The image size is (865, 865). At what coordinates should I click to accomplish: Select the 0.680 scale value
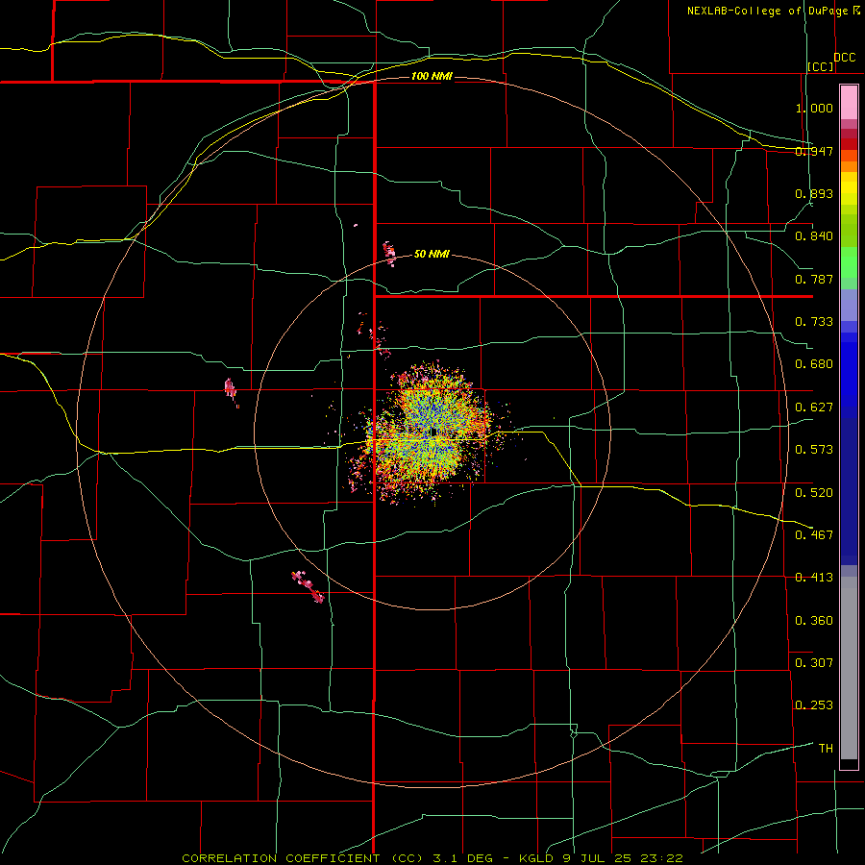click(814, 364)
